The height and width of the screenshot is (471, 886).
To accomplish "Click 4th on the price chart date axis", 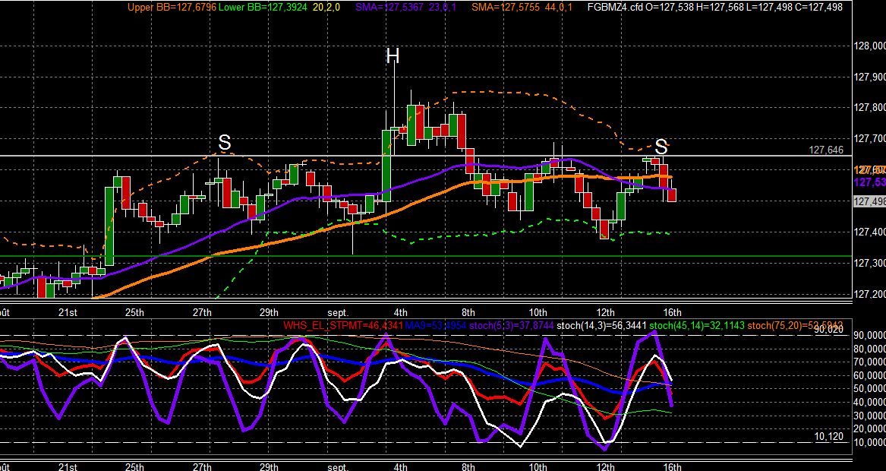I will (400, 313).
